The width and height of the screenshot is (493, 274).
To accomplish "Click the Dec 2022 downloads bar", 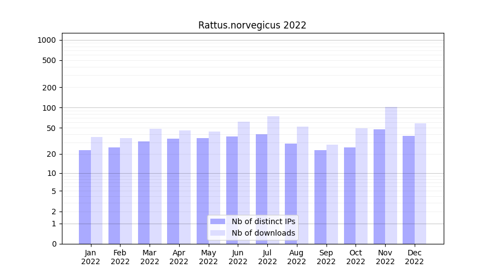I will (421, 184).
